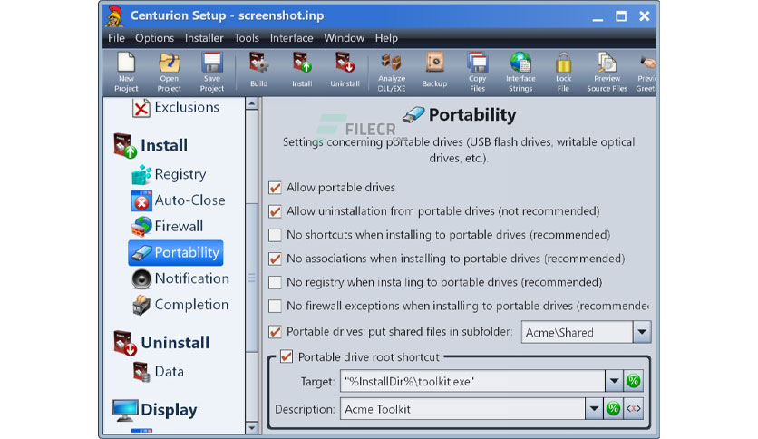Uncheck Allow portable drives
Viewport: 758px width, 439px height.
coord(275,188)
